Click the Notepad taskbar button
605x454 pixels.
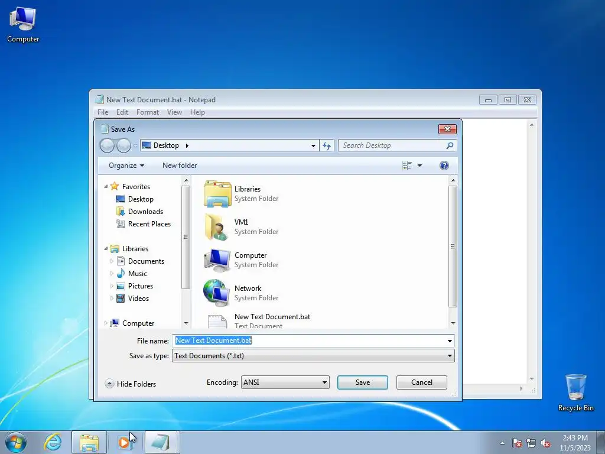(x=161, y=442)
